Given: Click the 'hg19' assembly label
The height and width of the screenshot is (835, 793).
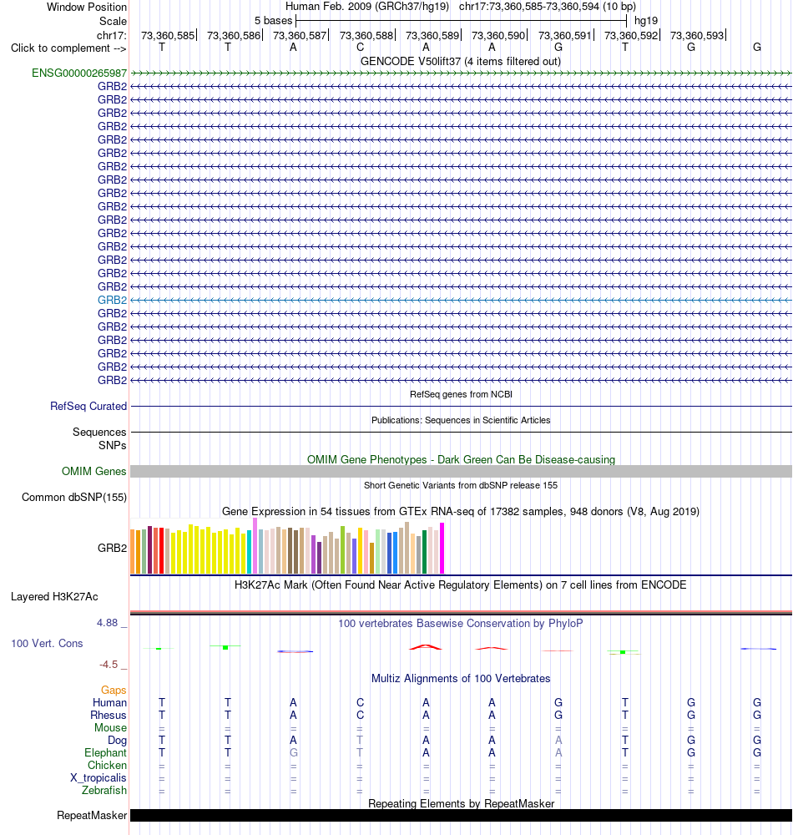Looking at the screenshot, I should click(x=646, y=21).
